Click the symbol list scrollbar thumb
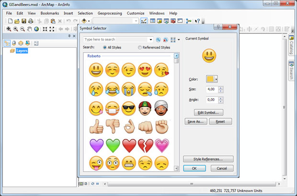Image resolution: width=297 pixels, height=196 pixels. 176,61
